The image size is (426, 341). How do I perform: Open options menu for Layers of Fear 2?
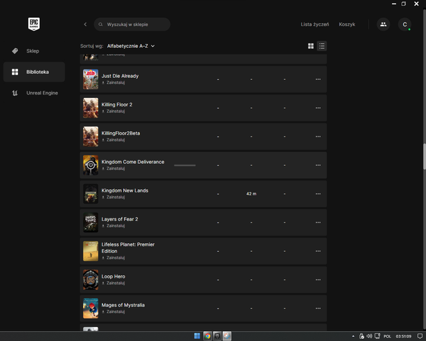coord(318,222)
